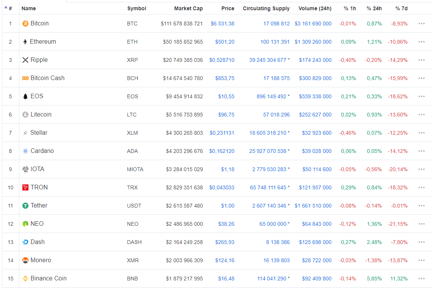Image resolution: width=433 pixels, height=288 pixels.
Task: Click the Ripple X logo icon
Action: point(25,60)
